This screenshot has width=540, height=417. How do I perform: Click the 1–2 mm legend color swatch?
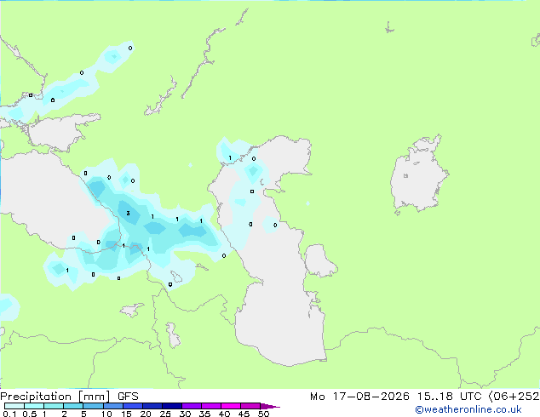(x=54, y=406)
